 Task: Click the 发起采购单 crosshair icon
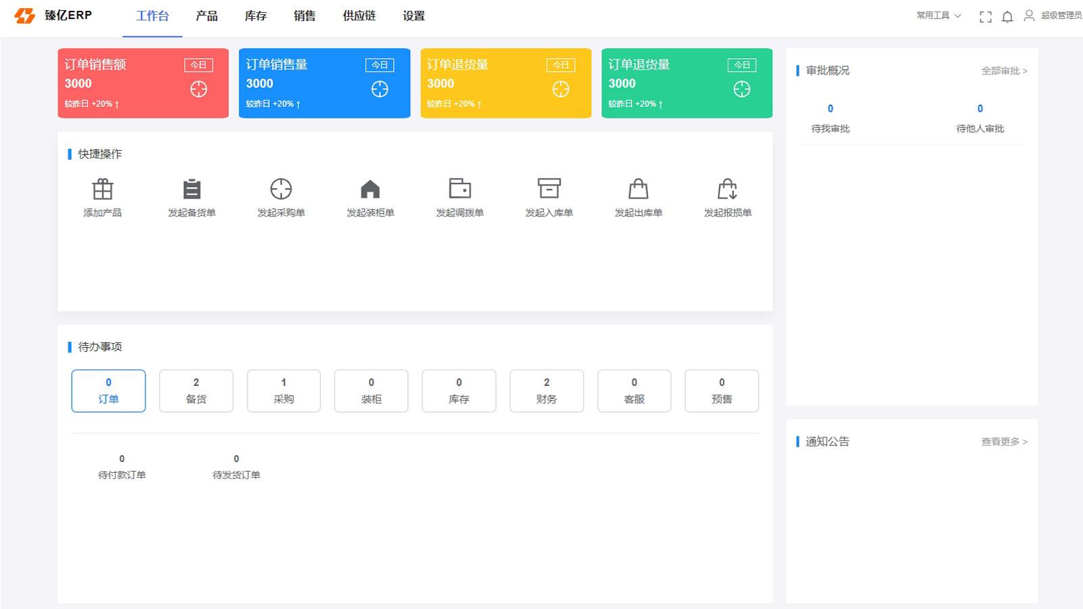282,189
